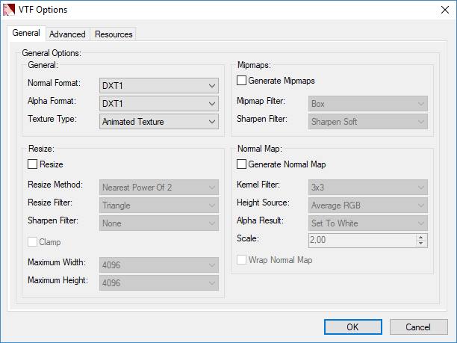Decrease the Scale value with the down arrow
Viewport: 457px width, 343px height.
click(421, 244)
